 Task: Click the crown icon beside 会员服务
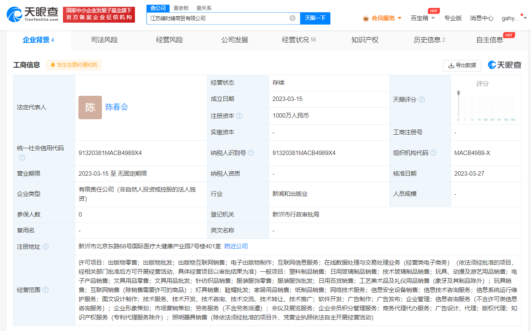pos(365,18)
